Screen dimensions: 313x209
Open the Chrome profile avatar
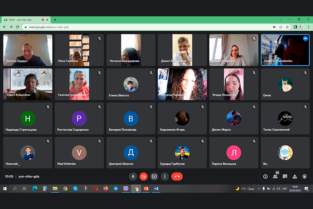point(302,27)
